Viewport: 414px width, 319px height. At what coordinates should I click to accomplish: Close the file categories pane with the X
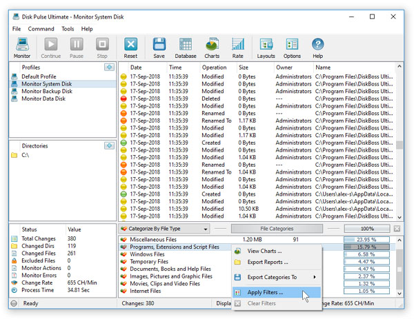(397, 229)
